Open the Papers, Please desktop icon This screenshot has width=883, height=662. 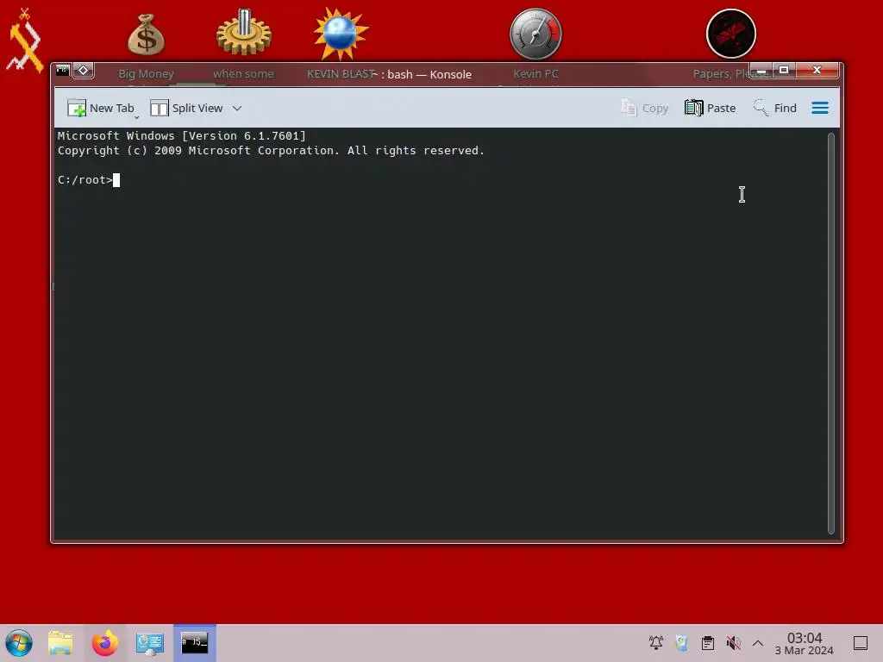coord(731,34)
